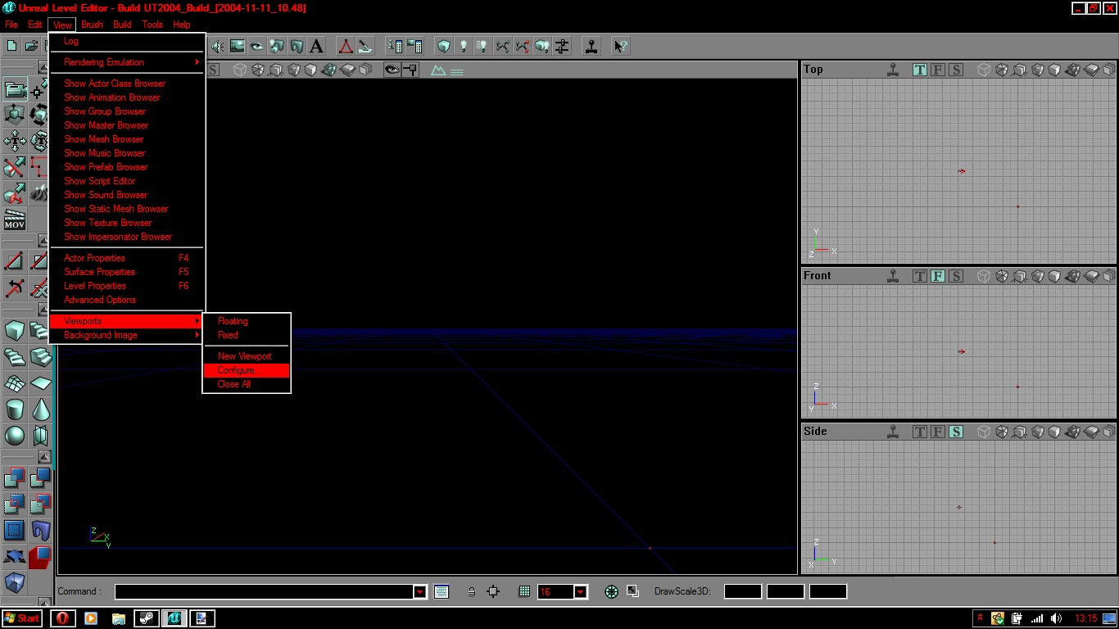The height and width of the screenshot is (629, 1119).
Task: Toggle the padlock lock icon in bottom bar
Action: pyautogui.click(x=472, y=591)
